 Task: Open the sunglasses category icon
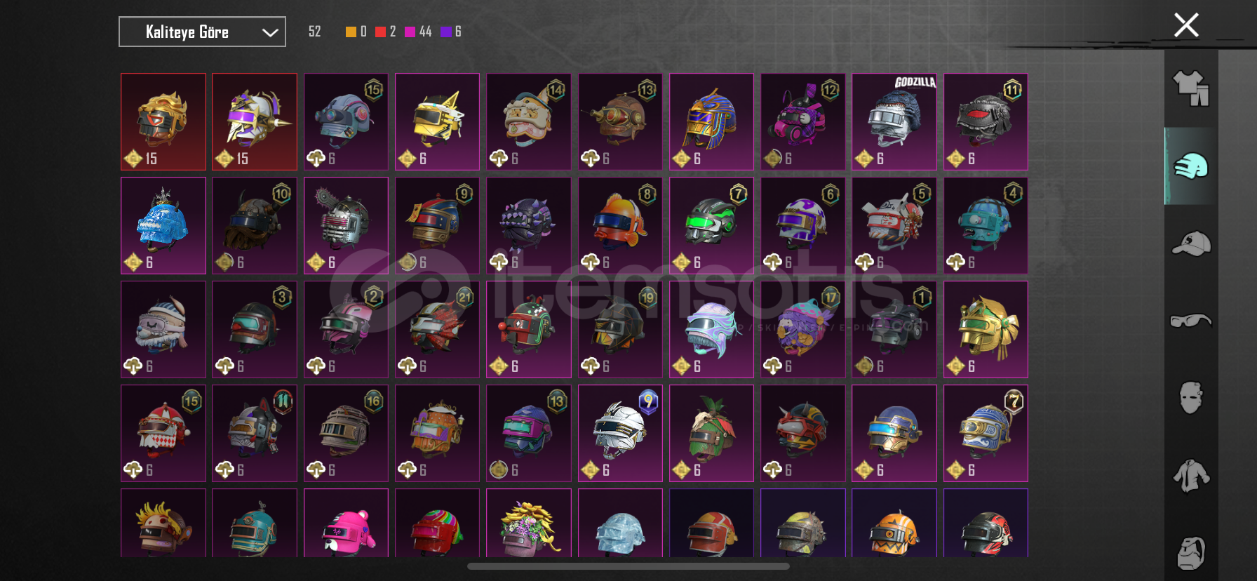point(1191,321)
